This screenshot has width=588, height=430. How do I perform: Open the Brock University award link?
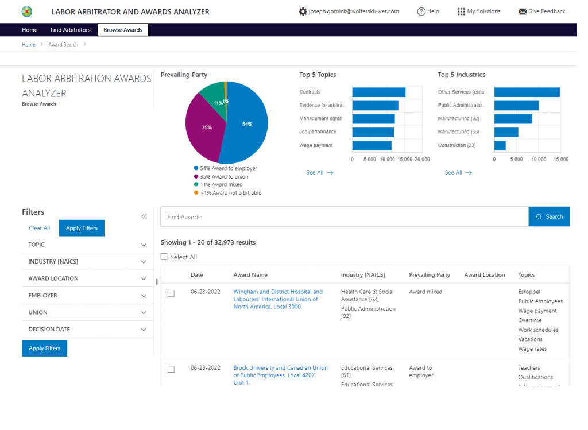[280, 375]
